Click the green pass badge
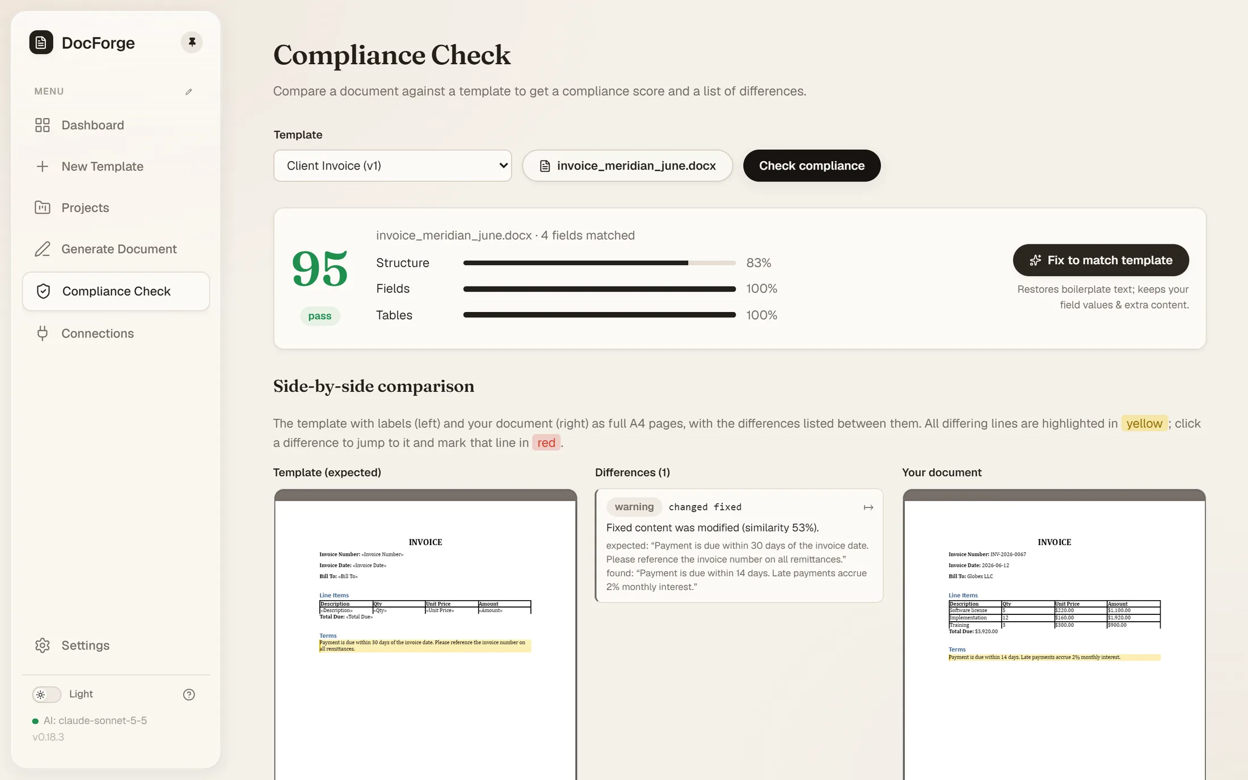This screenshot has height=780, width=1248. tap(320, 316)
